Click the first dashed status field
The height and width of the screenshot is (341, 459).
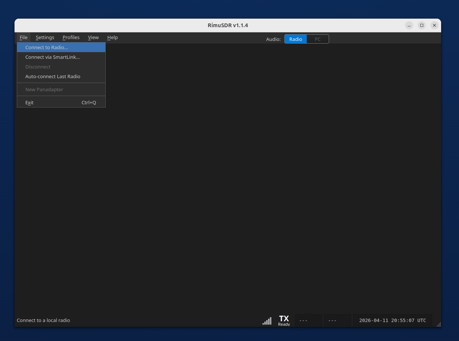coord(308,320)
